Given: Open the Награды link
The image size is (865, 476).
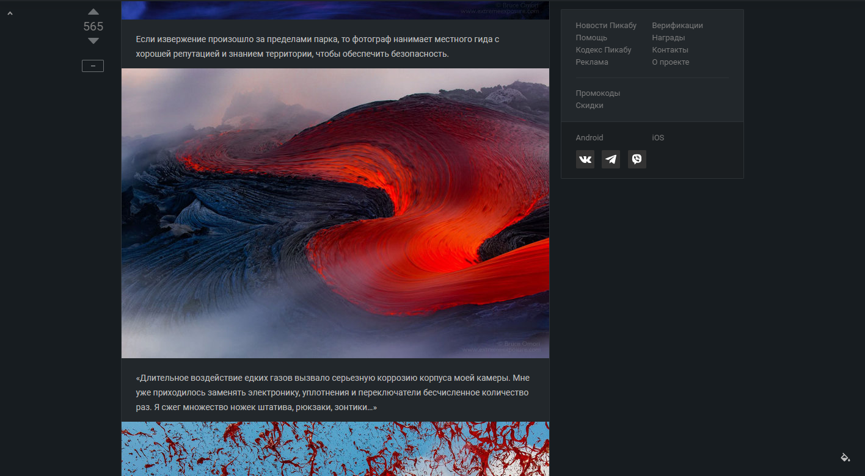Looking at the screenshot, I should pos(668,38).
